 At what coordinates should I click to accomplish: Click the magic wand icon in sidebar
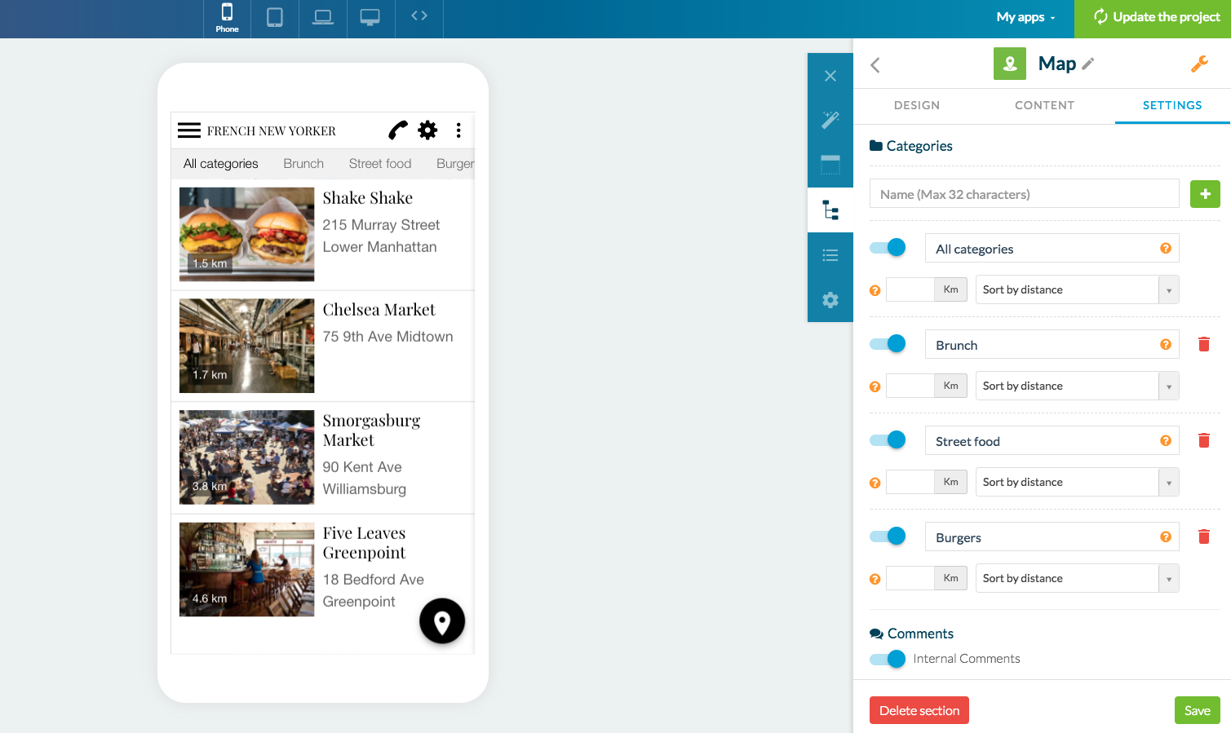tap(830, 120)
